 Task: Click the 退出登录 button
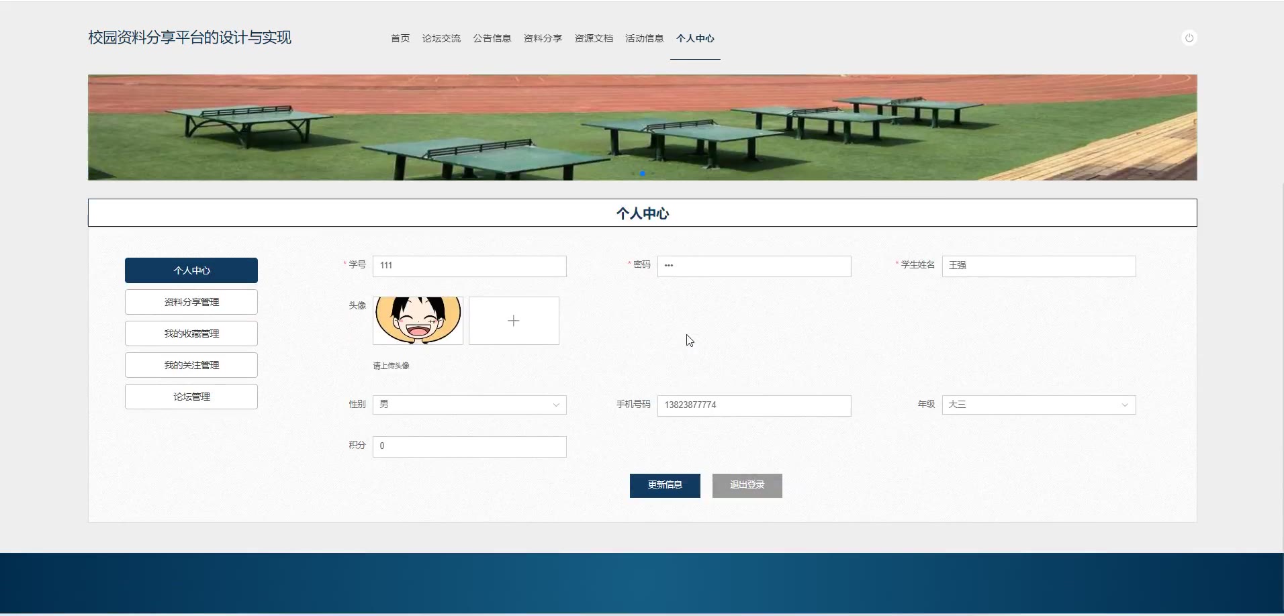coord(747,485)
